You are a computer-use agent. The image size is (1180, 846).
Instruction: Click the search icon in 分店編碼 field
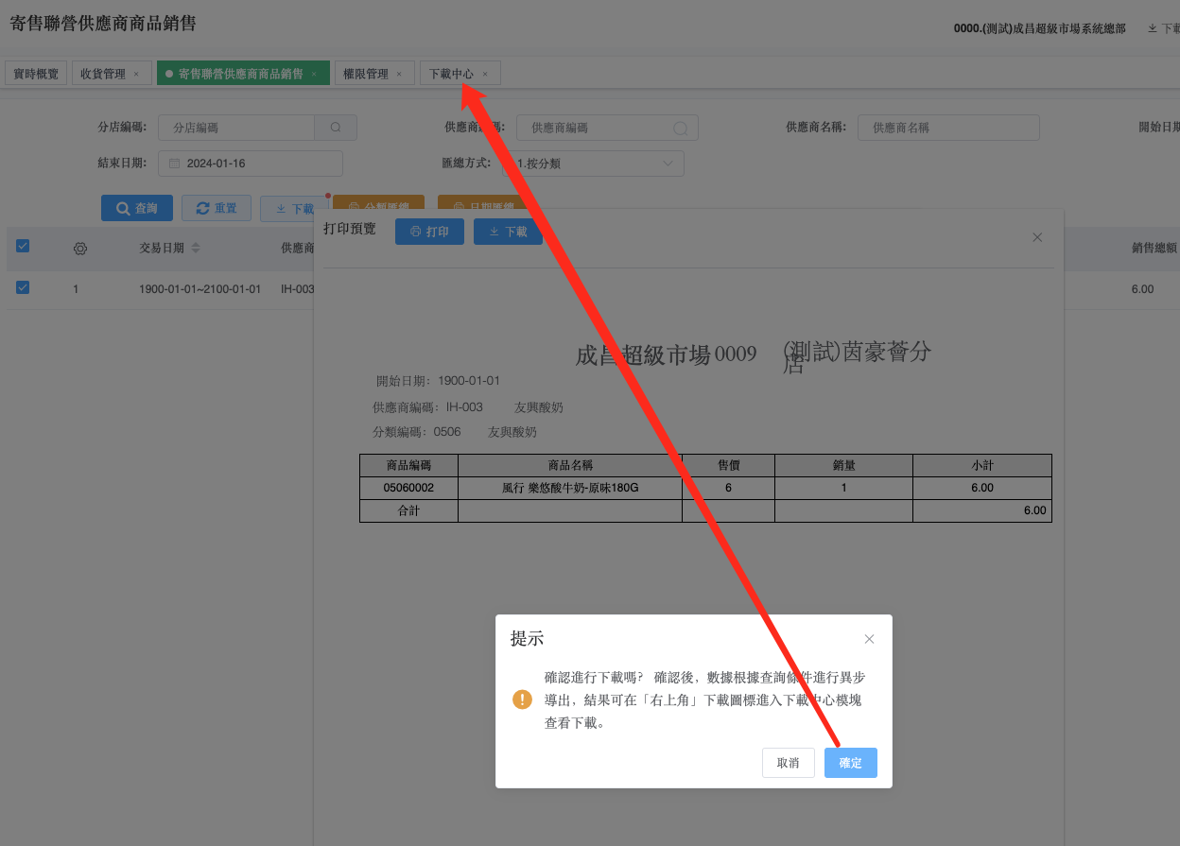click(x=336, y=128)
